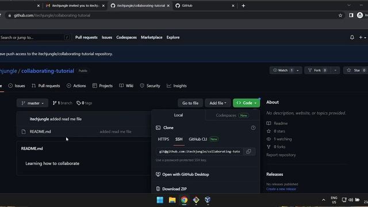Close the GitHub browser tab

tap(233, 6)
